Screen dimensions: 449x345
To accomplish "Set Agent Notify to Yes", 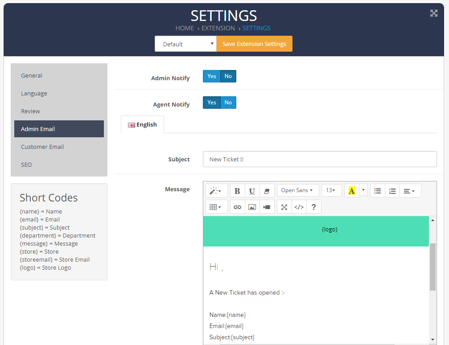I will [212, 103].
